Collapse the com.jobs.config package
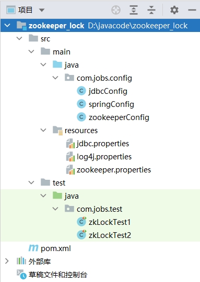200x282 pixels. [x=55, y=78]
